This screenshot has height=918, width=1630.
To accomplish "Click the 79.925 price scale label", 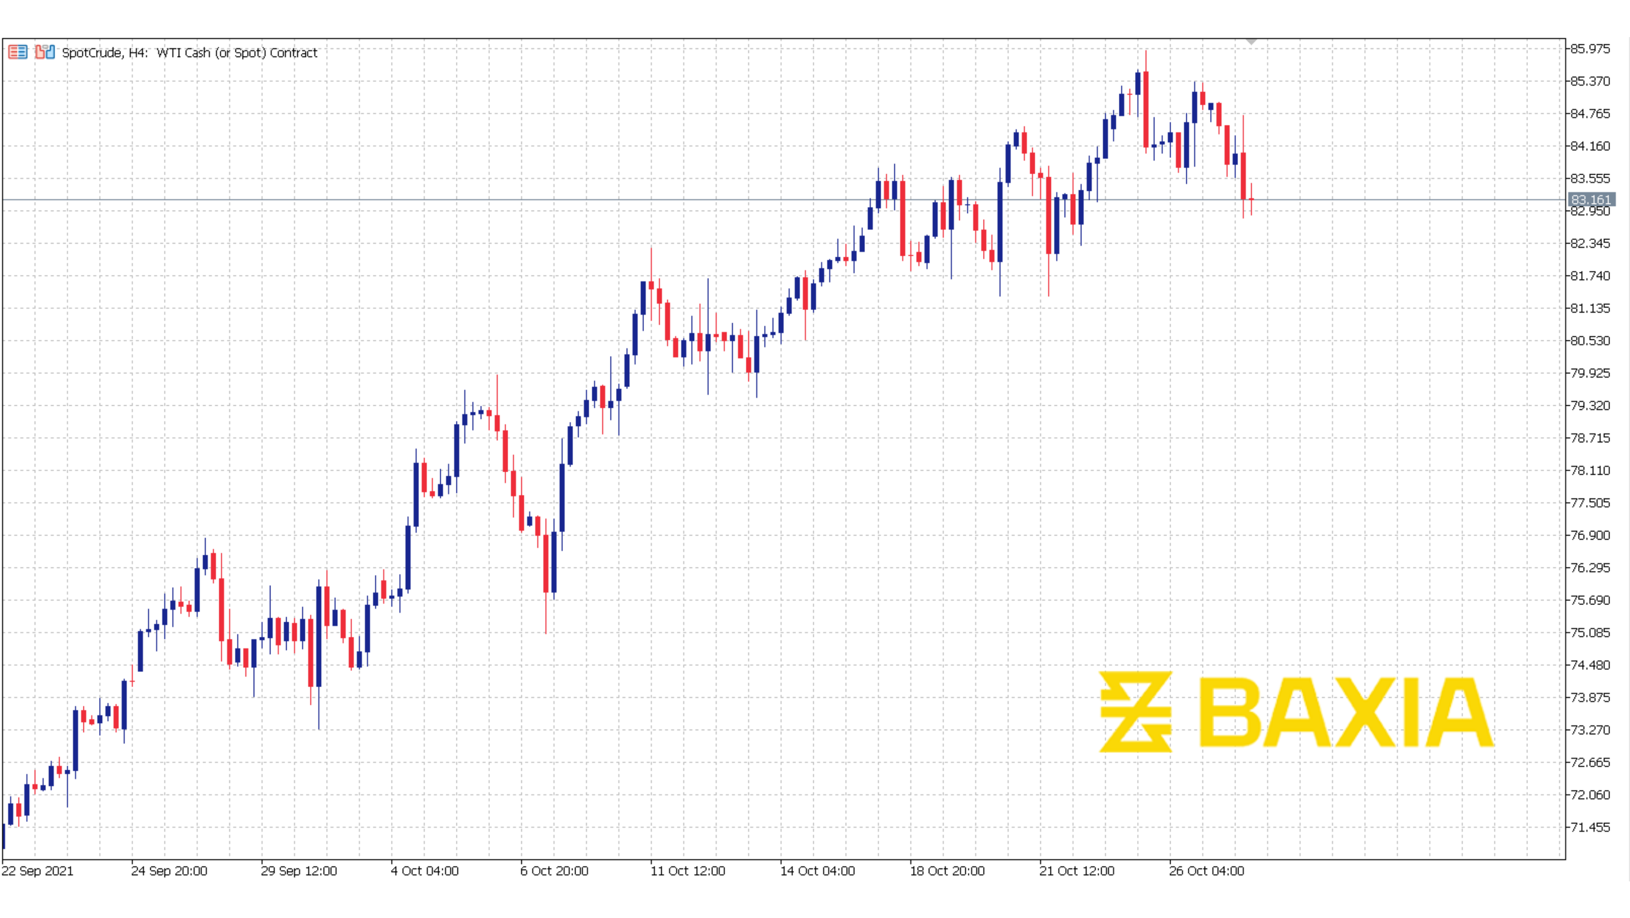I will coord(1590,373).
